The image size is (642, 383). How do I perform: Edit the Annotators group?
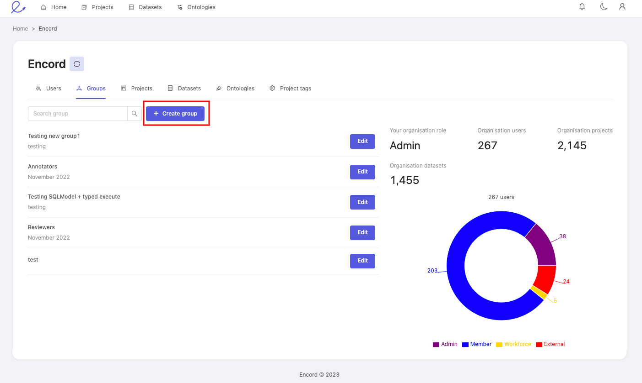click(x=362, y=172)
